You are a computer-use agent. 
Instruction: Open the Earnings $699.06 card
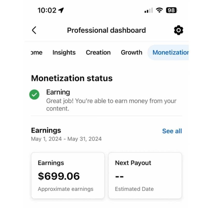click(x=68, y=176)
